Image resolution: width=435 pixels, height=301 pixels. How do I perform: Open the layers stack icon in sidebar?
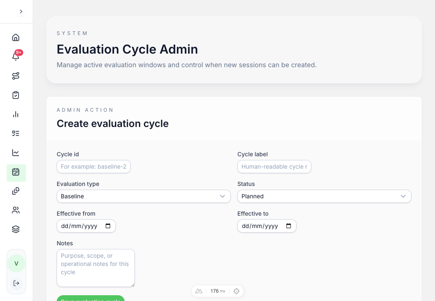(x=16, y=229)
